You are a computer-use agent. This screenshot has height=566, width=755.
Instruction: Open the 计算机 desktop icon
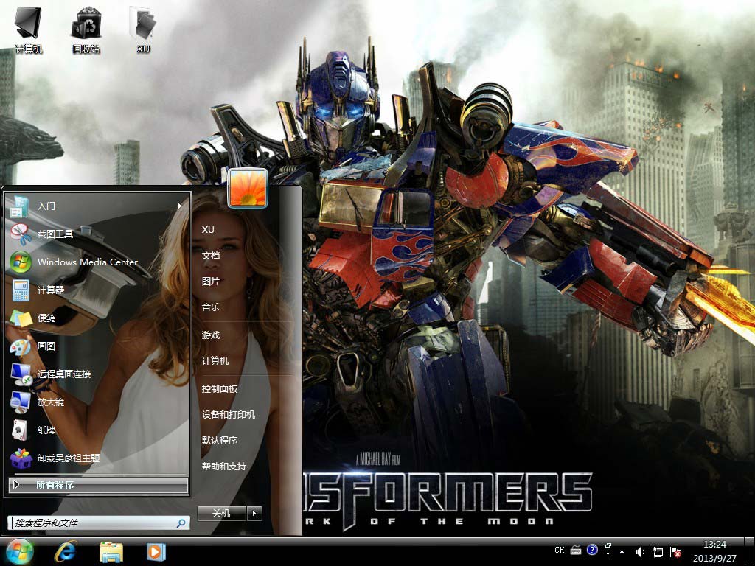click(x=29, y=29)
